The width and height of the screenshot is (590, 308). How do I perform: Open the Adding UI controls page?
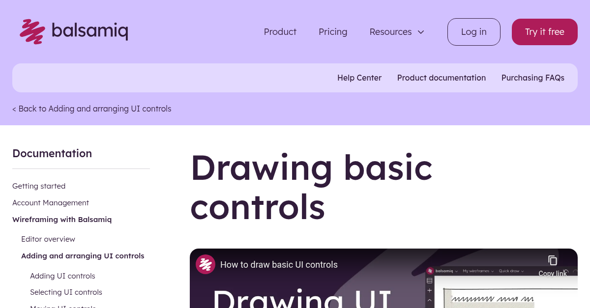(62, 276)
